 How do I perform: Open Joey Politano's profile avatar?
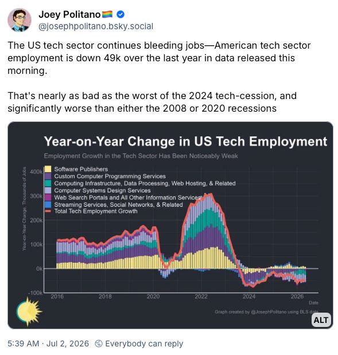pos(20,20)
